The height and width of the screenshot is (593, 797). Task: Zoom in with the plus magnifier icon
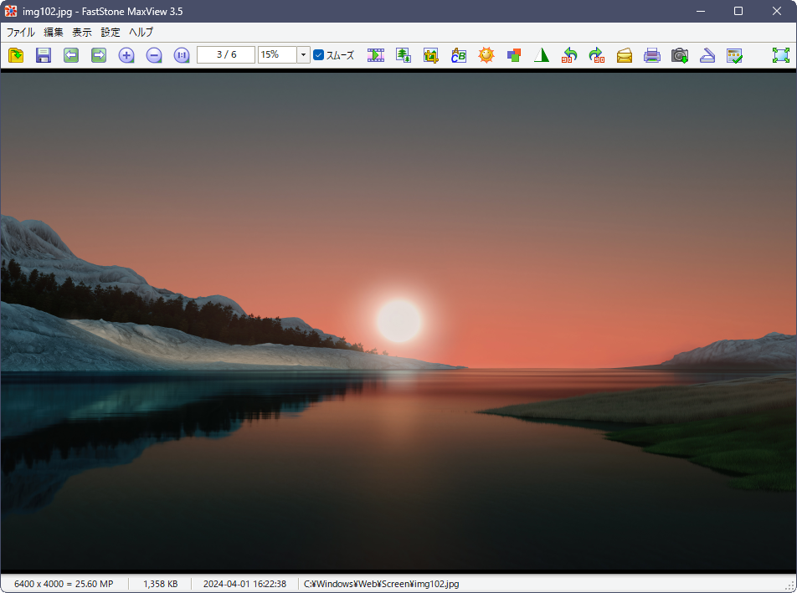pyautogui.click(x=126, y=55)
